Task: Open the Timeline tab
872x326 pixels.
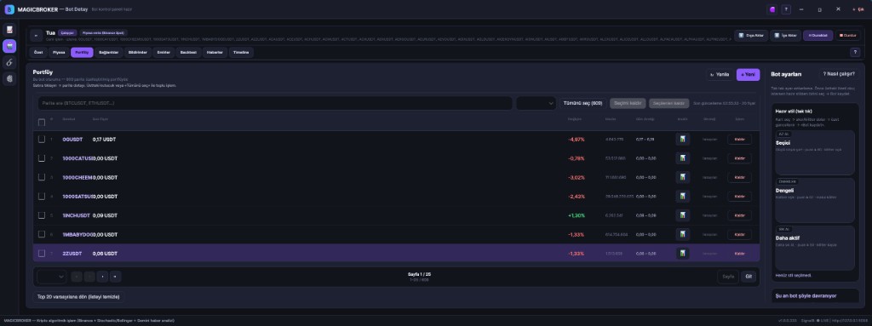Action: coord(241,52)
